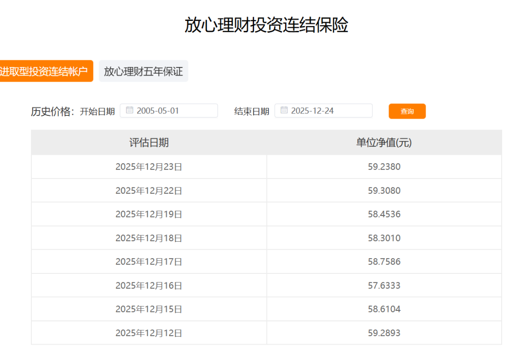Select the net value 58.3010
Image resolution: width=513 pixels, height=347 pixels.
point(384,238)
